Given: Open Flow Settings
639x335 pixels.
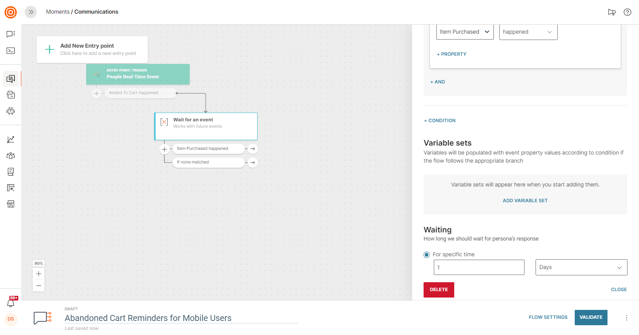Looking at the screenshot, I should 548,317.
